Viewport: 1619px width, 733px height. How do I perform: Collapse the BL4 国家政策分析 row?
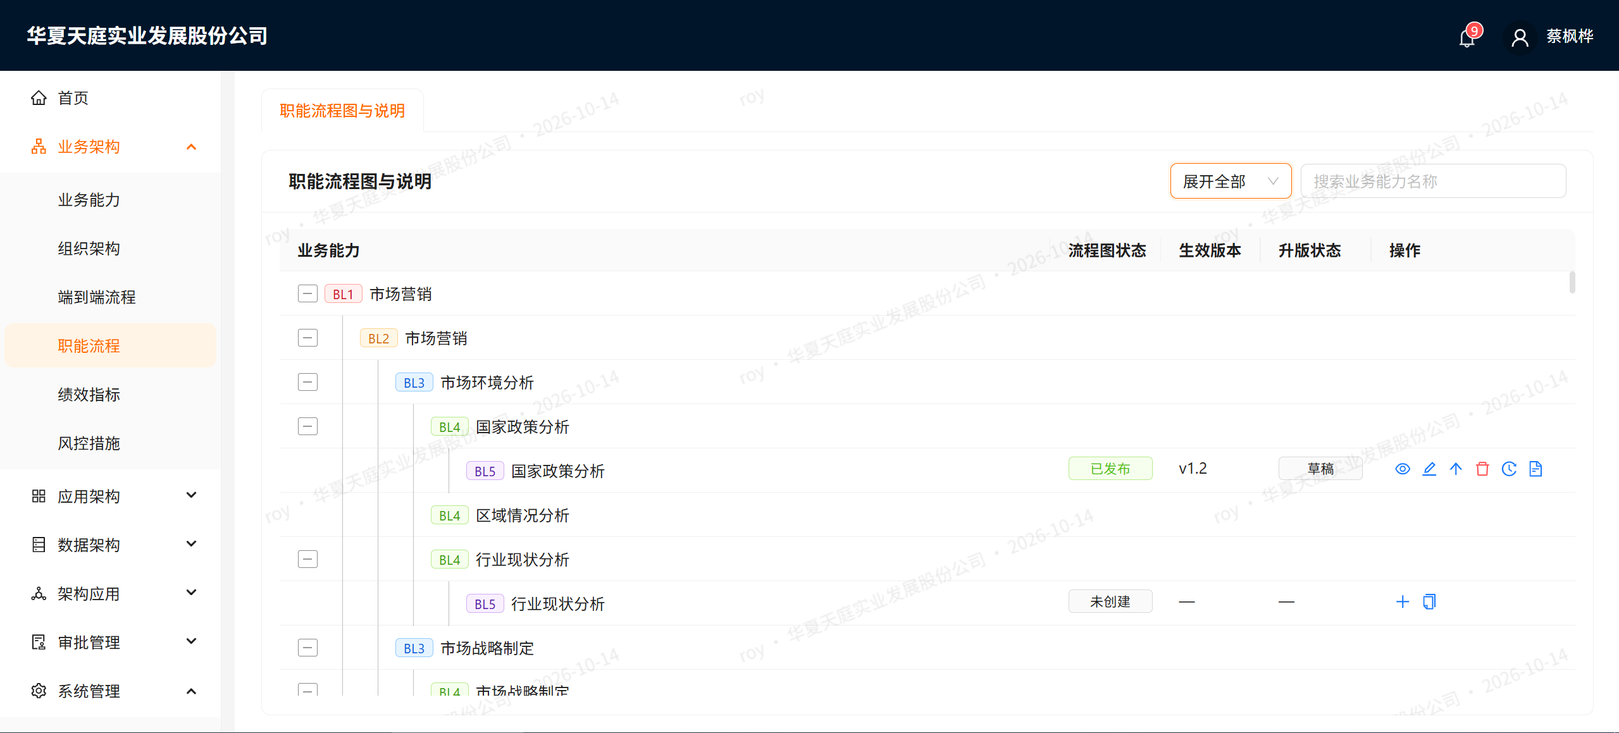click(307, 426)
